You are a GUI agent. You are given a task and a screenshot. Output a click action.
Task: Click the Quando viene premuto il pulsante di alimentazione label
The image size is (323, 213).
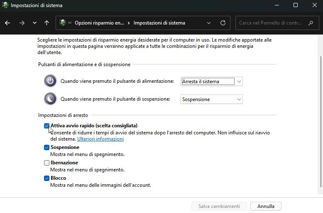[x=117, y=81]
